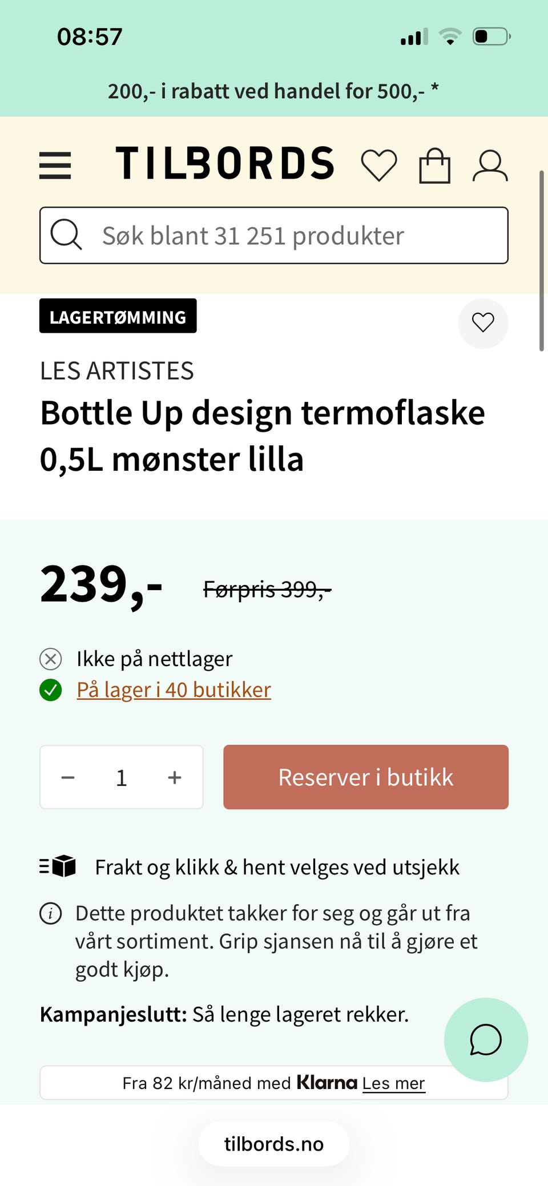Increase quantity with plus button
The height and width of the screenshot is (1186, 548).
click(x=175, y=777)
